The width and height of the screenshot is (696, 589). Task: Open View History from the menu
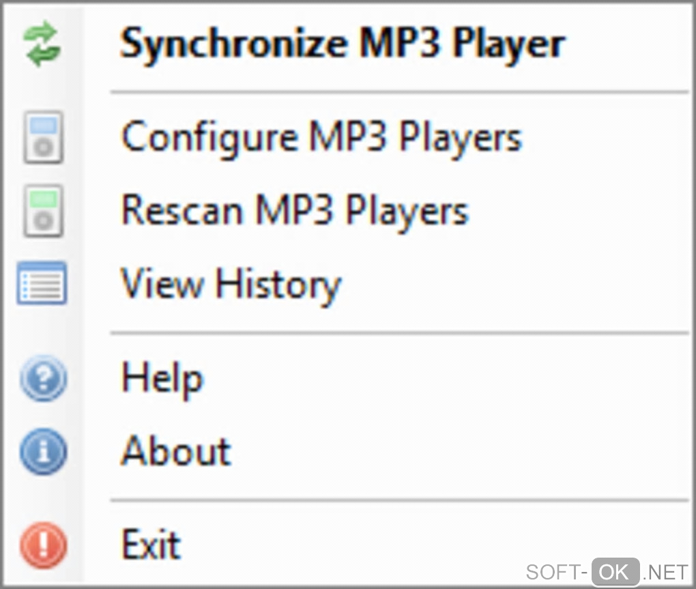pyautogui.click(x=231, y=283)
